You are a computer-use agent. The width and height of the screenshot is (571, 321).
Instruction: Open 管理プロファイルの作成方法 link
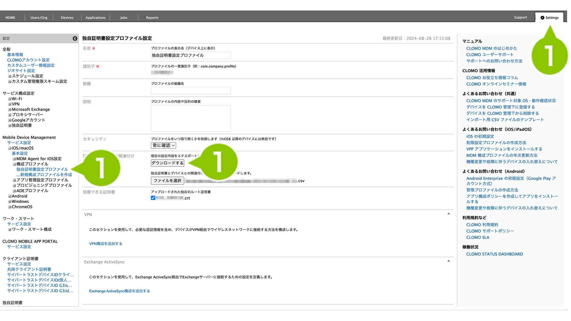(492, 190)
